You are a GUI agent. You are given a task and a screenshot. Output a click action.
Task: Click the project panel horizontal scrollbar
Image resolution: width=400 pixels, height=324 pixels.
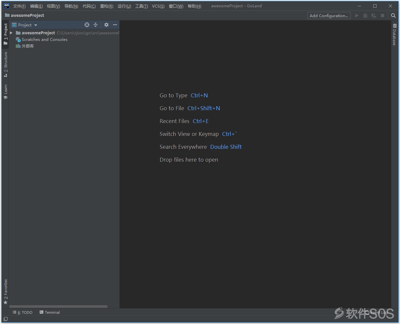point(58,307)
